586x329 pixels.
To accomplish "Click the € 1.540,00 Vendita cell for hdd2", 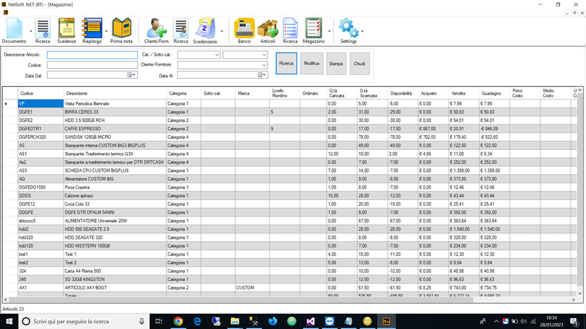I will pos(464,229).
